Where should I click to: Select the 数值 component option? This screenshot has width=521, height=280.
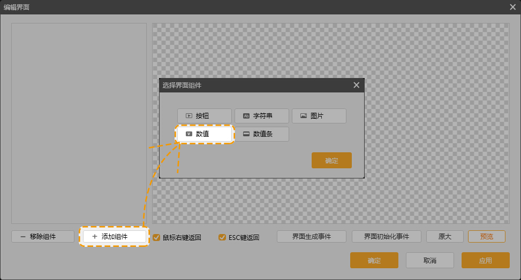point(205,134)
